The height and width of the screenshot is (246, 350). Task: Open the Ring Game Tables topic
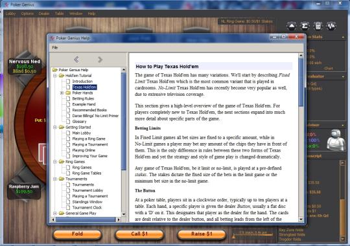87,173
